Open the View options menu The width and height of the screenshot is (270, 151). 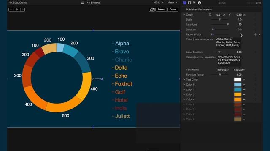coord(173,3)
